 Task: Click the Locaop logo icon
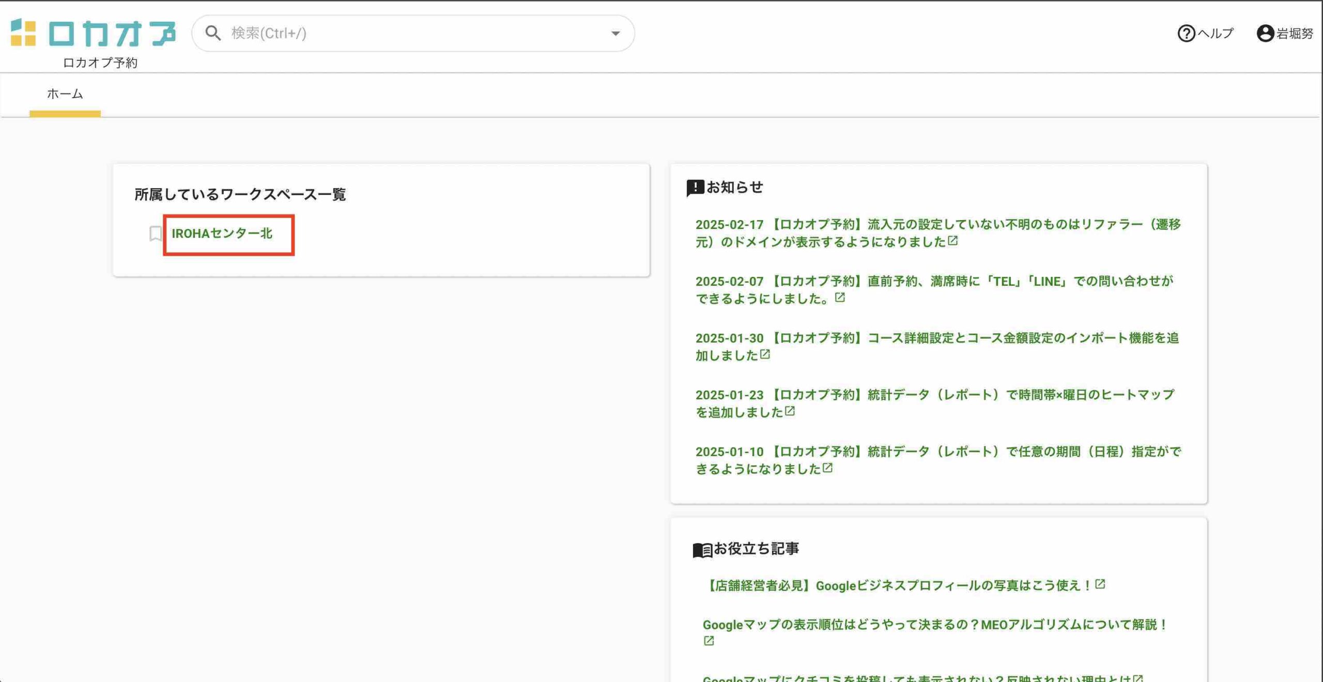[x=23, y=33]
